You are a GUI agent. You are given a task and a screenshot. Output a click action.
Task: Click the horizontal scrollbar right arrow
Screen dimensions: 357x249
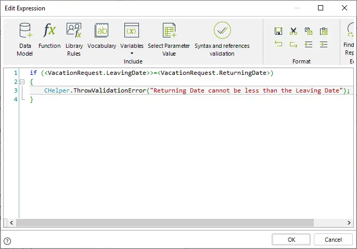click(x=349, y=223)
